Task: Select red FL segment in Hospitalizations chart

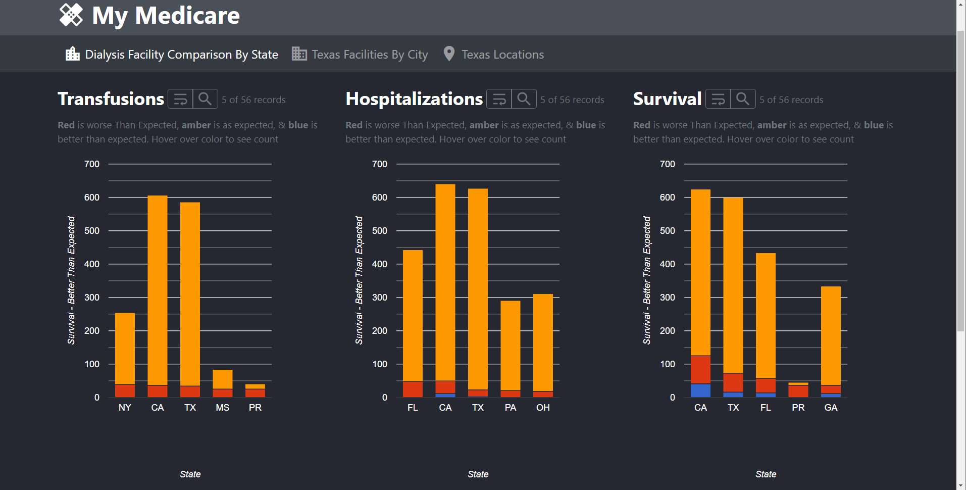Action: click(413, 389)
